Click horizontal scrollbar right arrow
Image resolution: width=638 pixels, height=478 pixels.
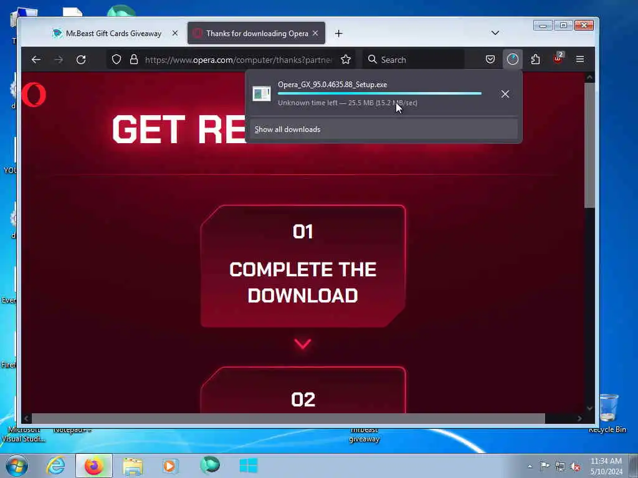tap(579, 419)
